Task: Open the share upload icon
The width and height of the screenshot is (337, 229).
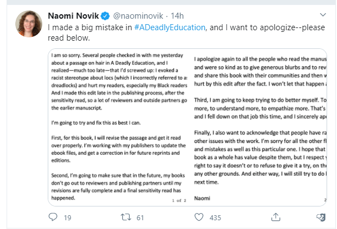Action: coord(276,217)
